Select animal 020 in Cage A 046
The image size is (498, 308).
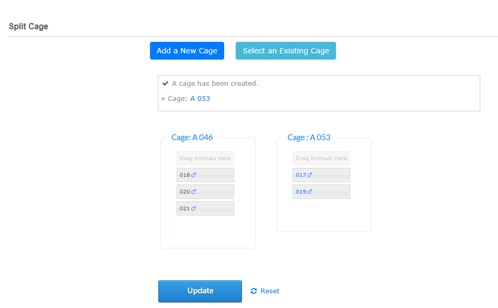click(x=205, y=192)
